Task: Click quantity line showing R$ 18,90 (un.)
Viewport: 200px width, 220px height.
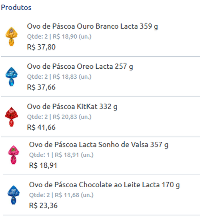Action: 59,37
